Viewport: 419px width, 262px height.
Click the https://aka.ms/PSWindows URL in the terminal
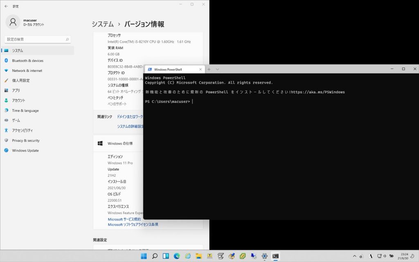[x=318, y=92]
